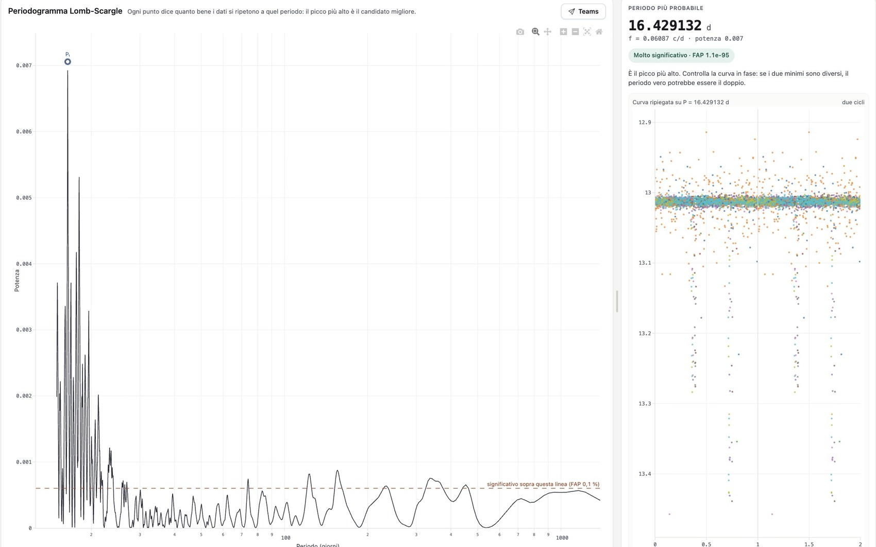Reset axes with the home icon
876x547 pixels.
pyautogui.click(x=599, y=32)
